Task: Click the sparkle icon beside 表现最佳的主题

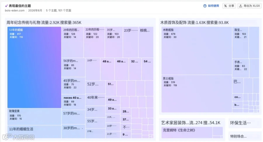Action: [6, 6]
